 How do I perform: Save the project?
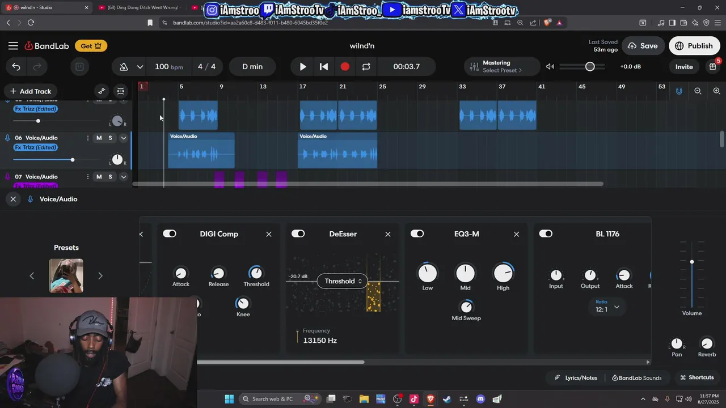click(643, 46)
